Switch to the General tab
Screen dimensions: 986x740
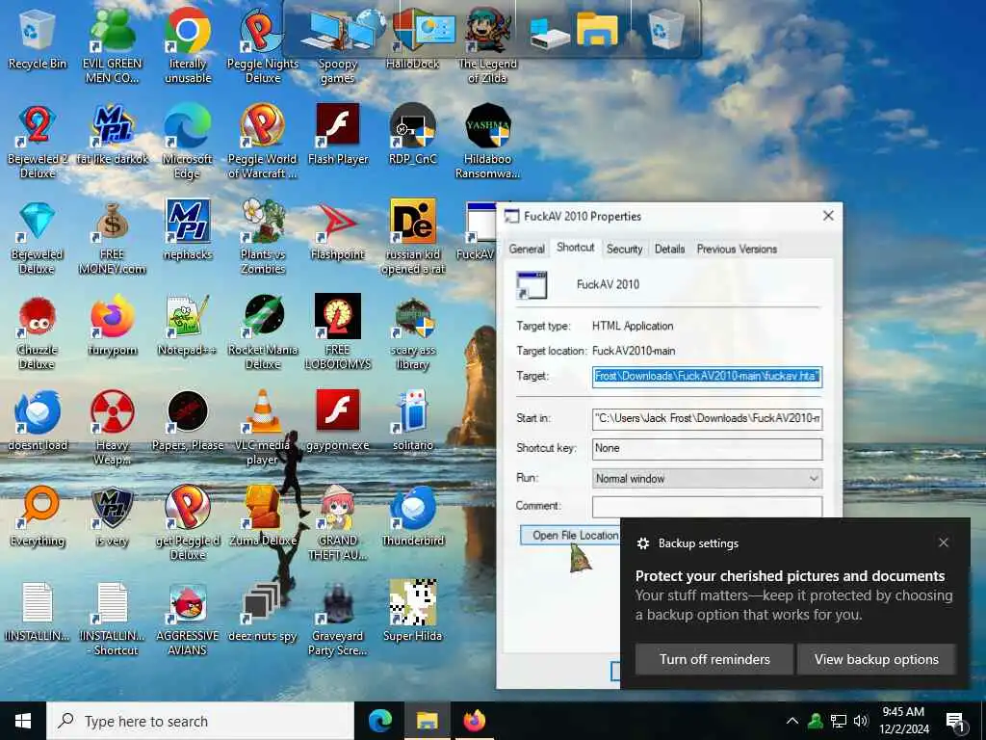coord(527,250)
